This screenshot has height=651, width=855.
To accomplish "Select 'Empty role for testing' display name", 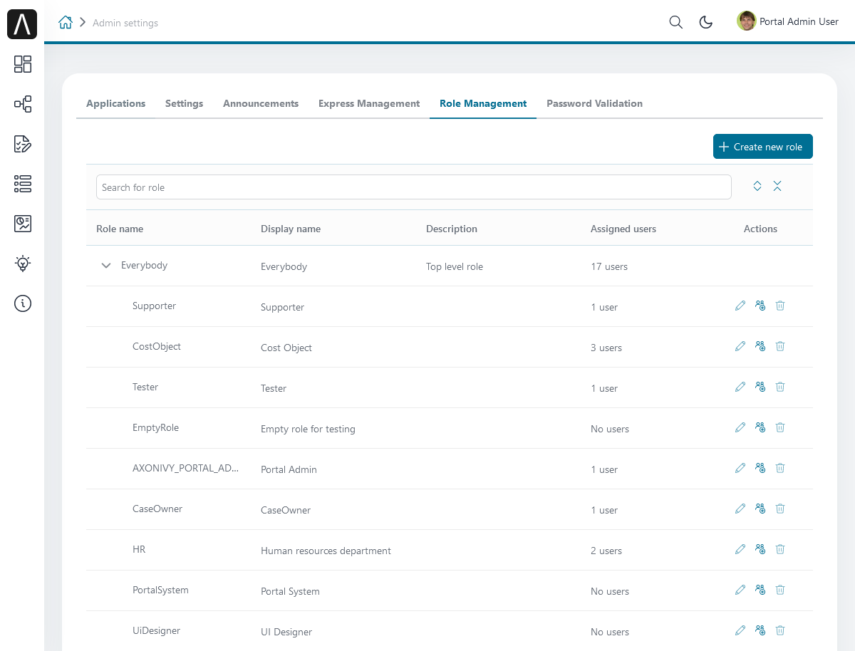I will (308, 429).
